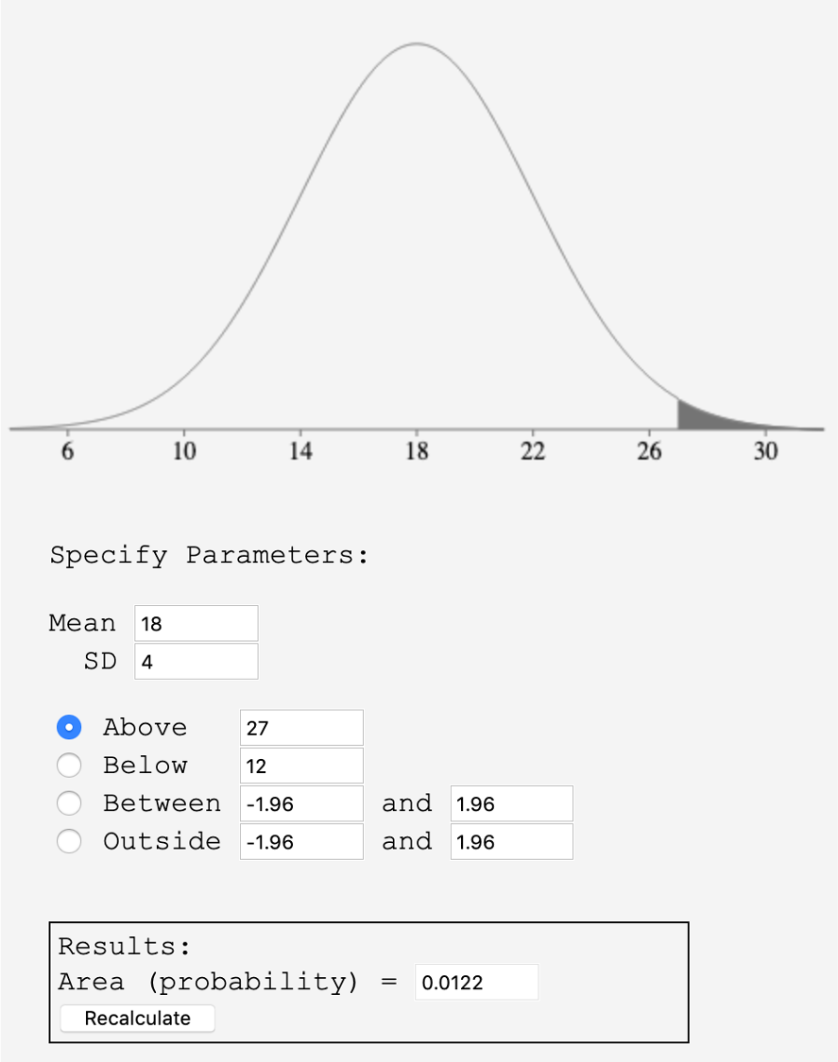Click the Below cutoff field showing 12

[x=300, y=765]
